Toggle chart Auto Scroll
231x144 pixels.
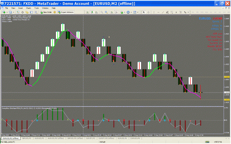point(112,12)
